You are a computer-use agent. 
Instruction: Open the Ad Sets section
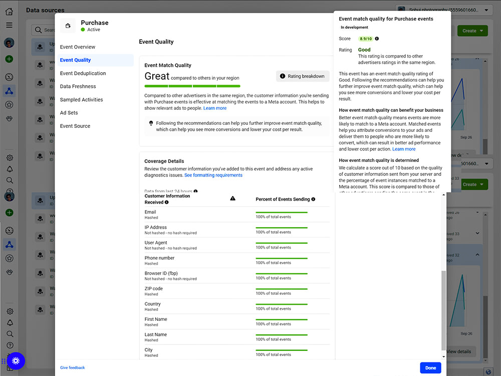click(69, 113)
